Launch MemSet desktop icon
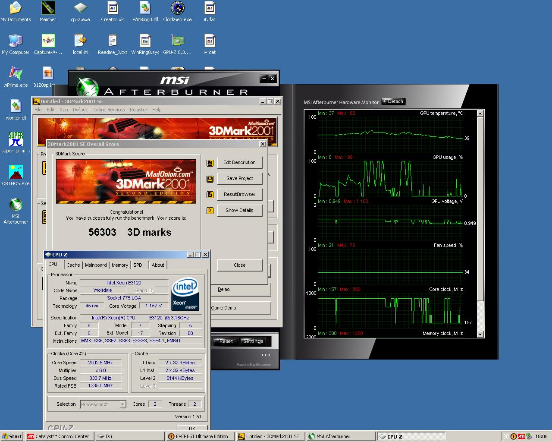 click(x=48, y=12)
